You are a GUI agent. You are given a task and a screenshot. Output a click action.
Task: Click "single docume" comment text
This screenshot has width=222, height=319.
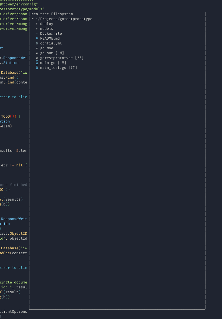coord(14,282)
